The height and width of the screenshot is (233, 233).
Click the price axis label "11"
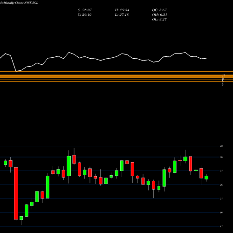point(221,226)
